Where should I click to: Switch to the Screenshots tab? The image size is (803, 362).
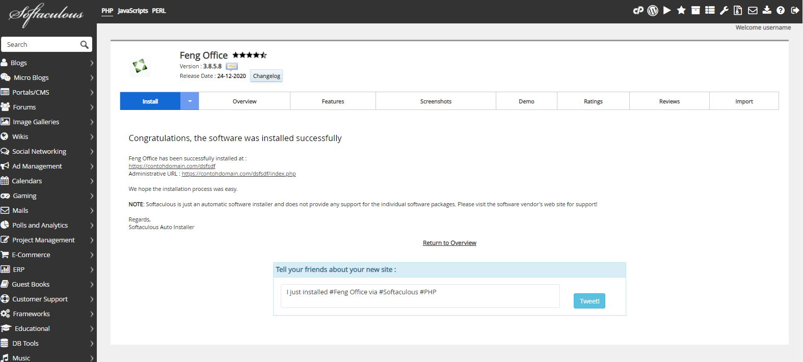point(436,101)
